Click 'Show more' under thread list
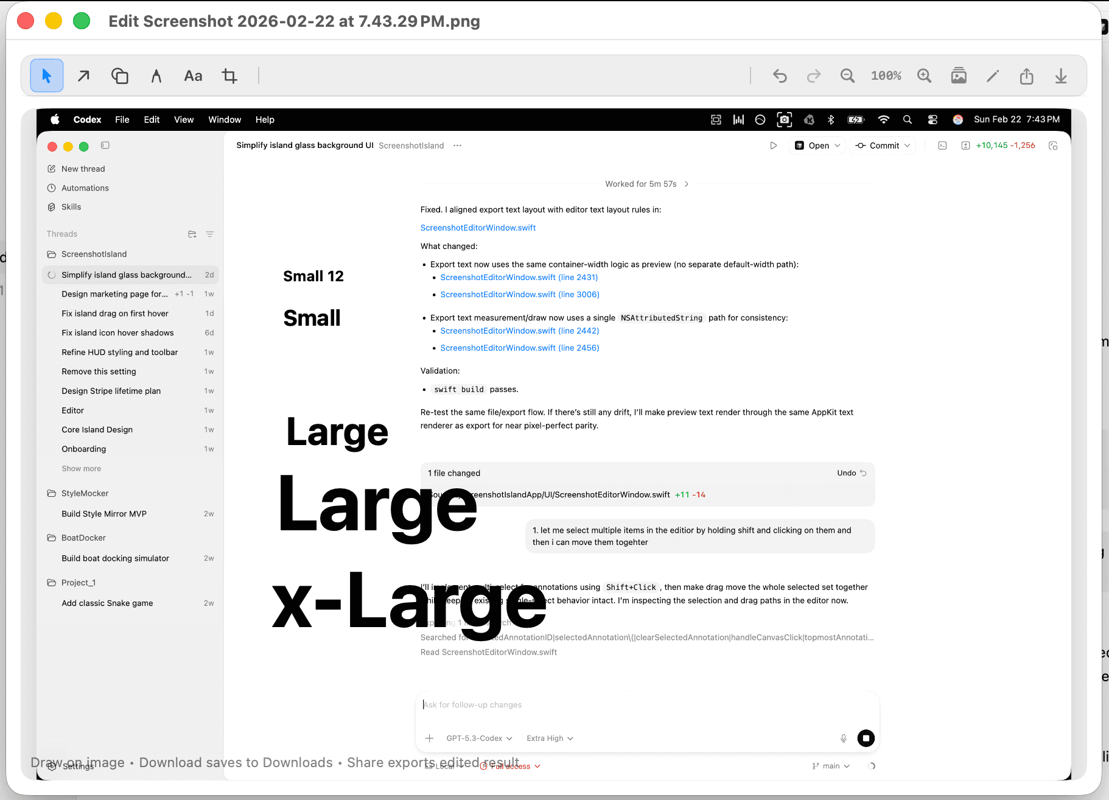Image resolution: width=1109 pixels, height=800 pixels. pyautogui.click(x=81, y=468)
